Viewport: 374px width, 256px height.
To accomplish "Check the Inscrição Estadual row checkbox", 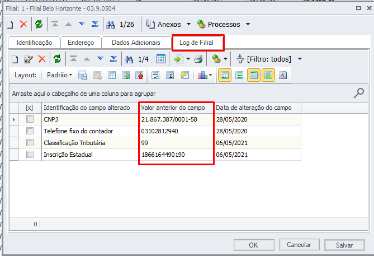I will point(30,155).
